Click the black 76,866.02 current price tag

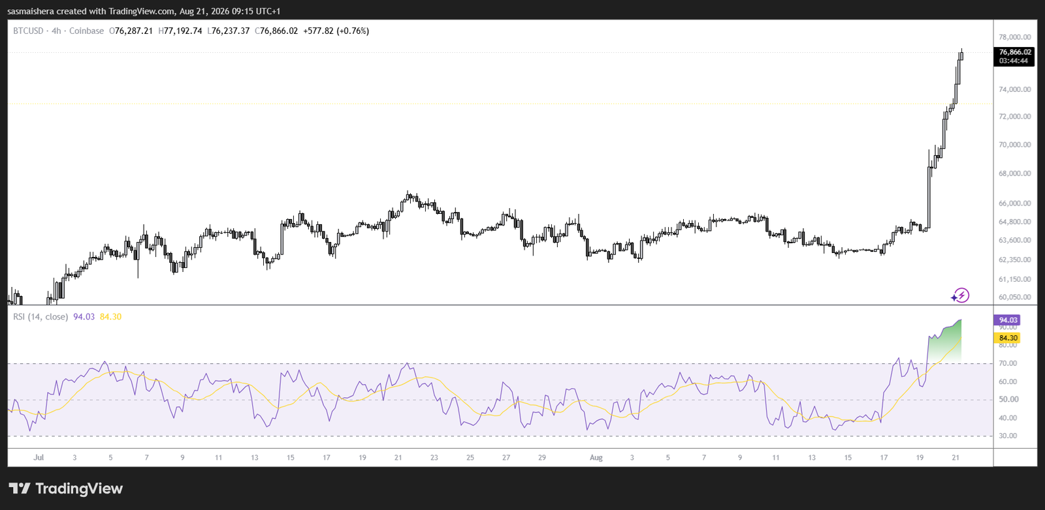(x=1014, y=52)
